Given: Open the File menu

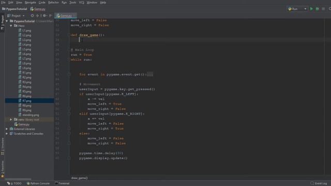Looking at the screenshot, I should point(3,3).
